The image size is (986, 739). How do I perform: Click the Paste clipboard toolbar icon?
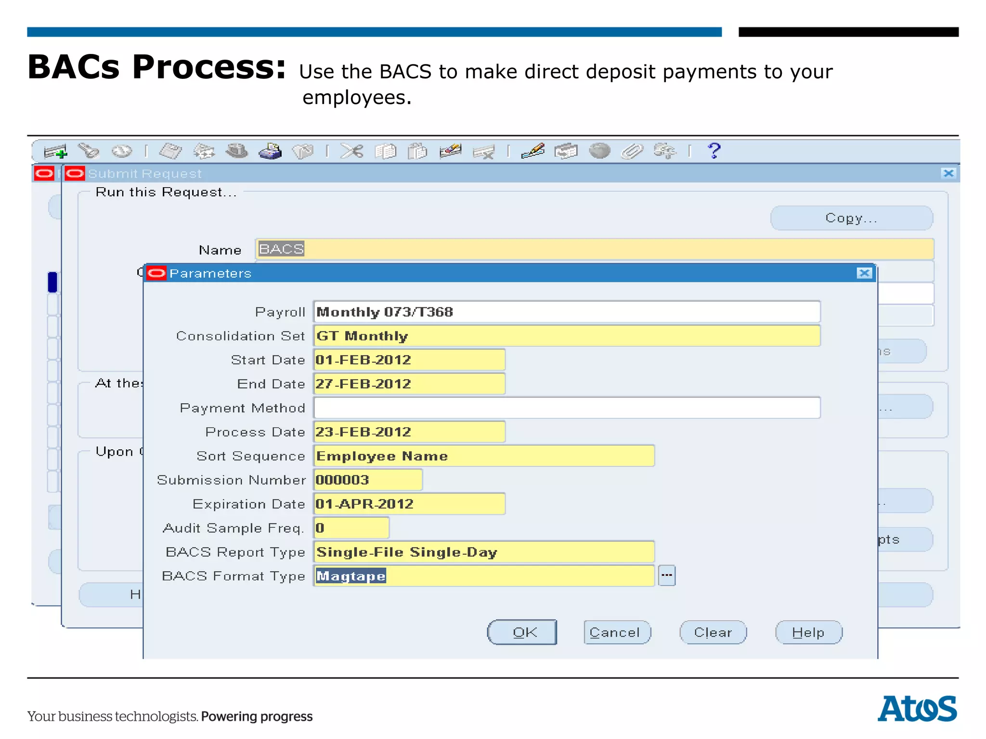(x=417, y=151)
